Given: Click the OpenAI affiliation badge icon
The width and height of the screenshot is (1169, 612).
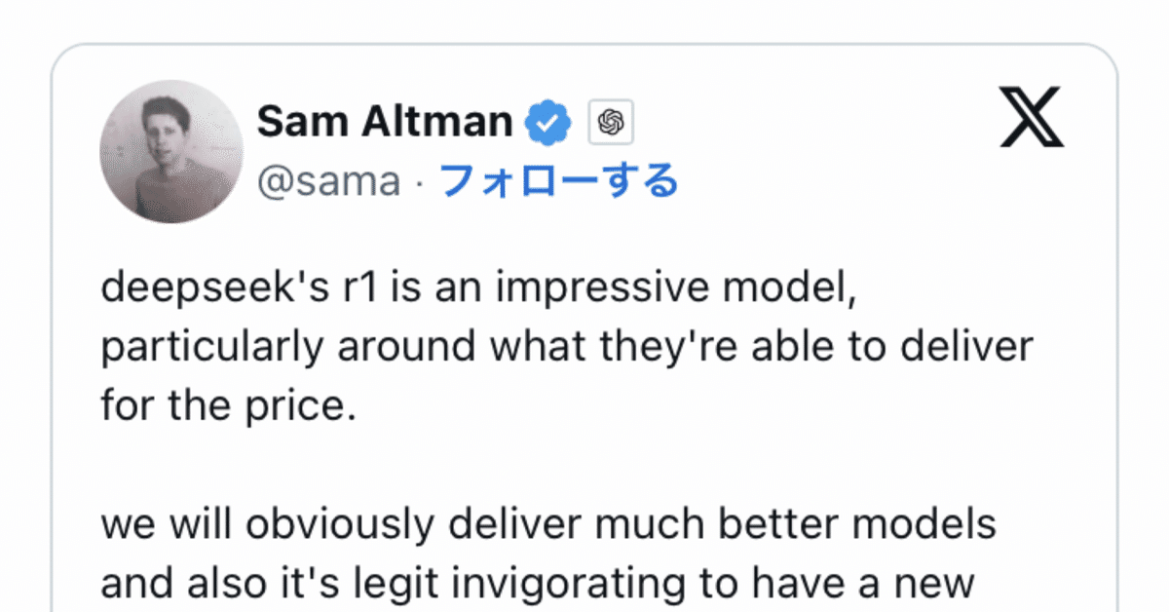Looking at the screenshot, I should pos(611,122).
